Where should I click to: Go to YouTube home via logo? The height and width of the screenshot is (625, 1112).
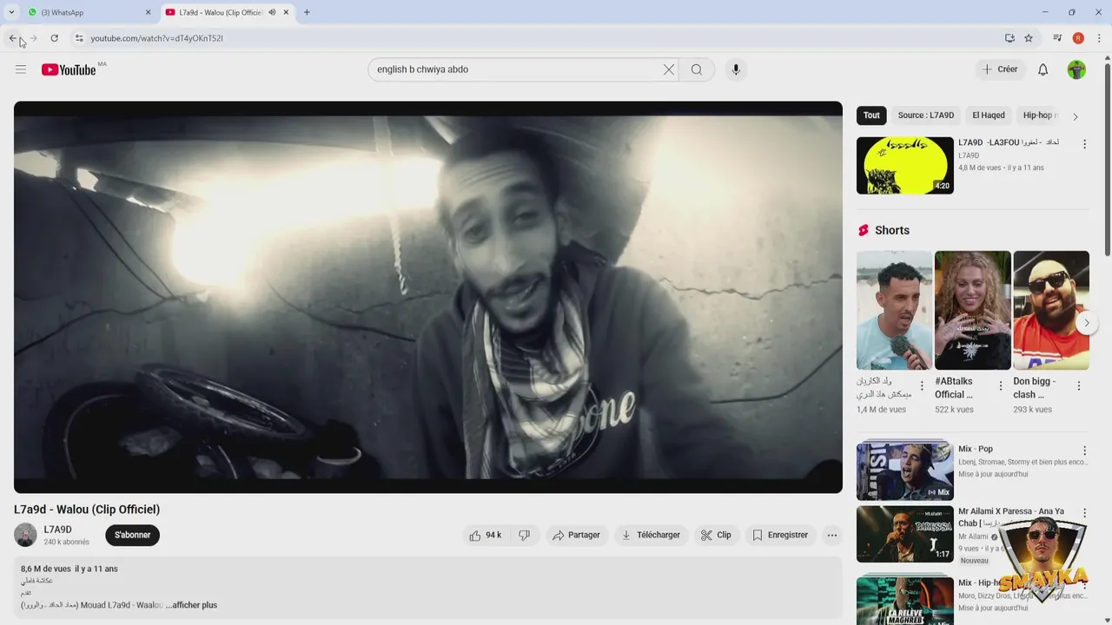69,69
